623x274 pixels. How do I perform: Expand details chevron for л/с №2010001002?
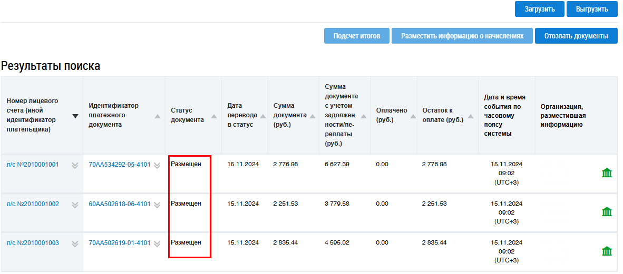[75, 205]
